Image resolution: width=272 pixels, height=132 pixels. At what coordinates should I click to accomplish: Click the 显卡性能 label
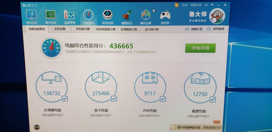point(101,110)
